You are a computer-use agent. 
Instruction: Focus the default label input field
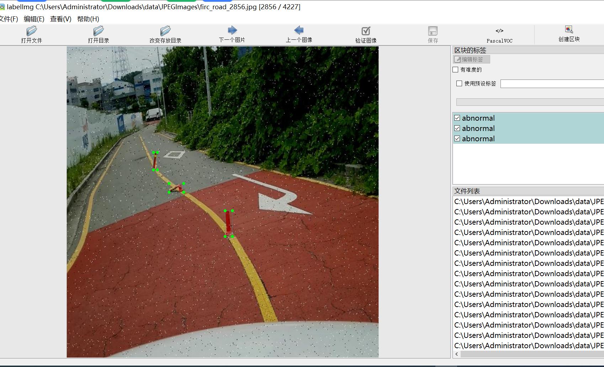coord(552,84)
